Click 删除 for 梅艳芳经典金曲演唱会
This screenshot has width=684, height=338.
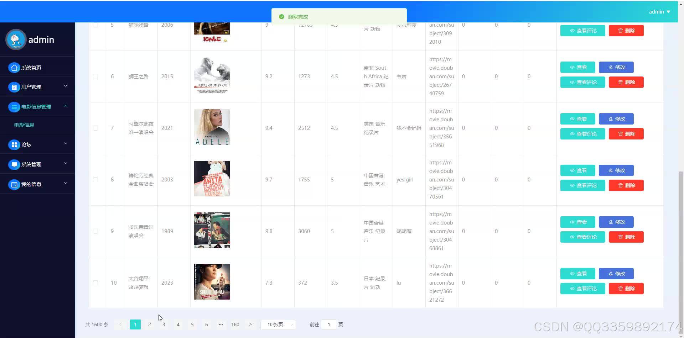pos(626,185)
